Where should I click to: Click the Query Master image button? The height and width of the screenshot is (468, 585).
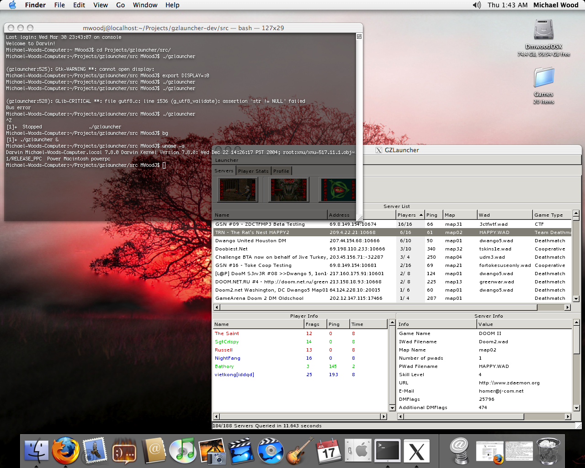tap(289, 189)
